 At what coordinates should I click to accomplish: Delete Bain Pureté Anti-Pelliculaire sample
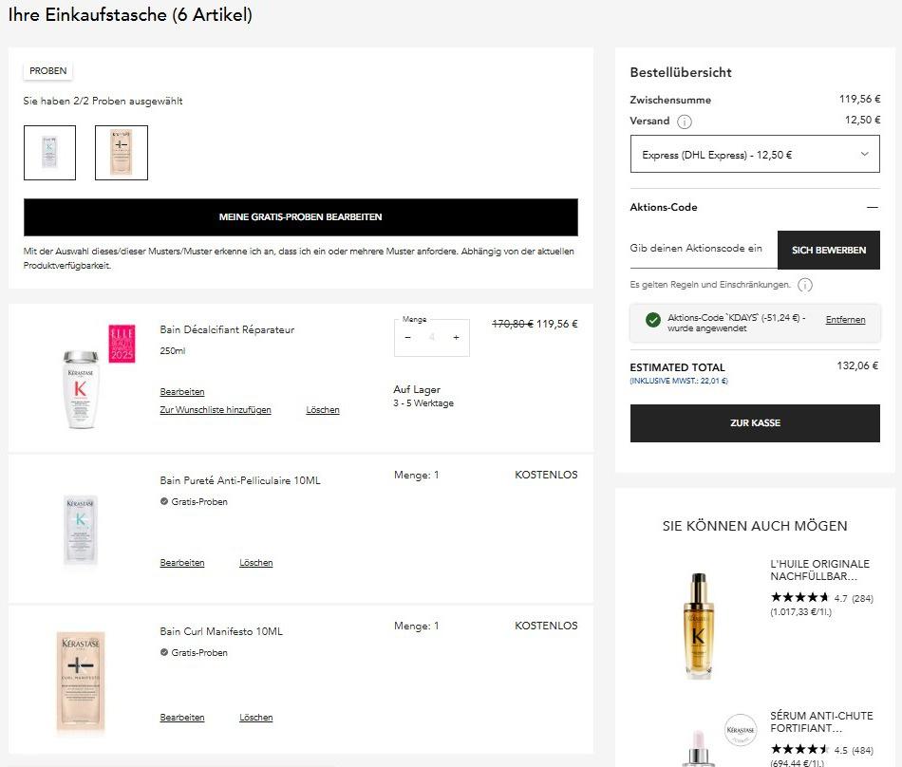[x=256, y=562]
